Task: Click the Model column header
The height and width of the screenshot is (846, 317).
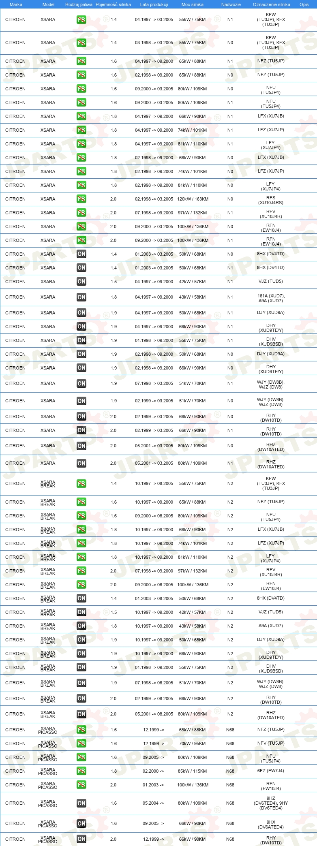Action: click(x=48, y=4)
